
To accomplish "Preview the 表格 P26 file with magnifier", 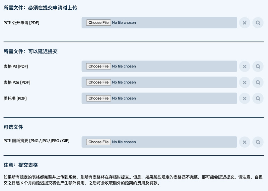I will [x=258, y=82].
